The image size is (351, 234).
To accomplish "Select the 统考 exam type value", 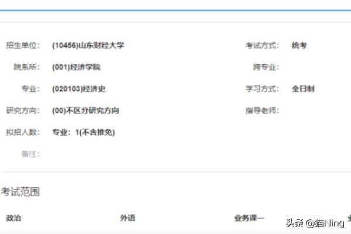I will click(x=299, y=46).
